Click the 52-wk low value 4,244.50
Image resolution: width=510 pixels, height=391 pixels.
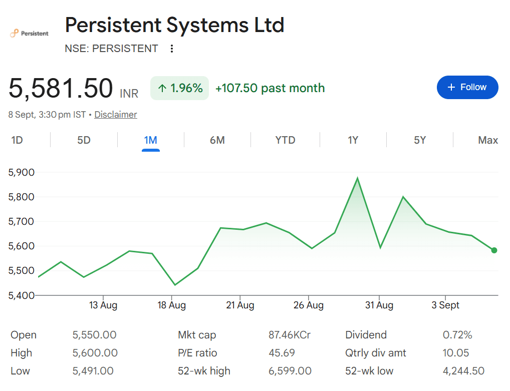click(463, 371)
